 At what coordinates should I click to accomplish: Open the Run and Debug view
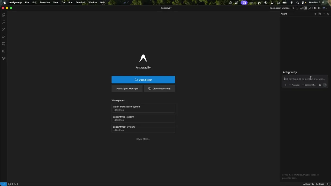[4, 36]
